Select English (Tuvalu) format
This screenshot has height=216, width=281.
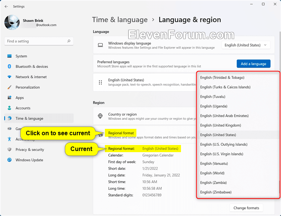pos(238,97)
